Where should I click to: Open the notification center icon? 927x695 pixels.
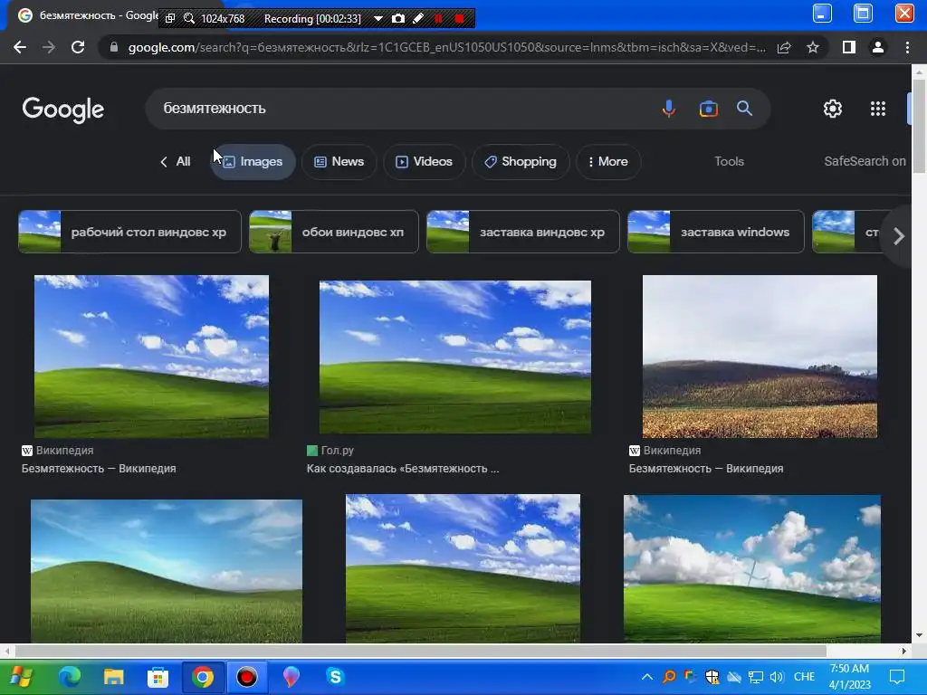point(897,677)
